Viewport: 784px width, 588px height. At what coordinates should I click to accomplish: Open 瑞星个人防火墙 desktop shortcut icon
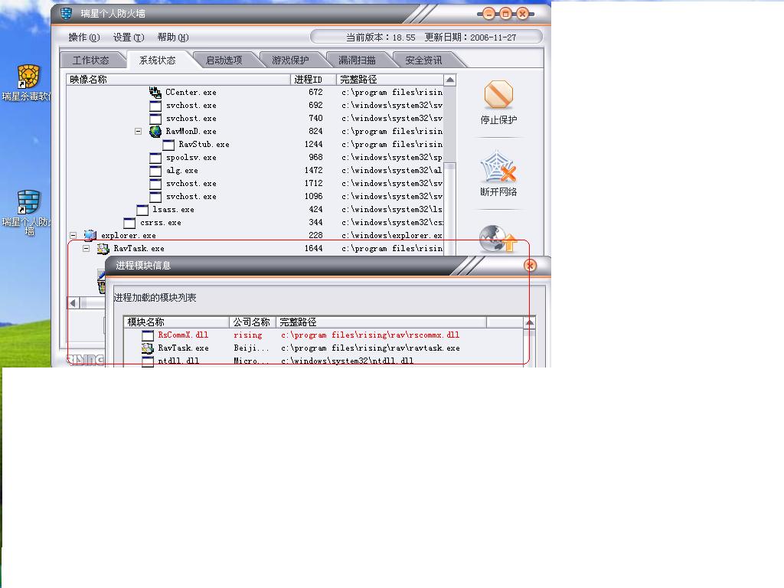pyautogui.click(x=28, y=202)
